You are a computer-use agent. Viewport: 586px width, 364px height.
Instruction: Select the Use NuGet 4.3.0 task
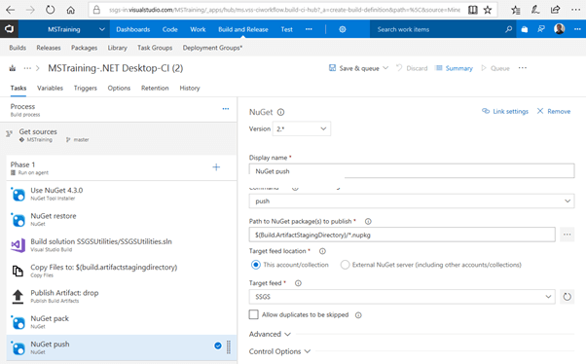click(x=122, y=194)
